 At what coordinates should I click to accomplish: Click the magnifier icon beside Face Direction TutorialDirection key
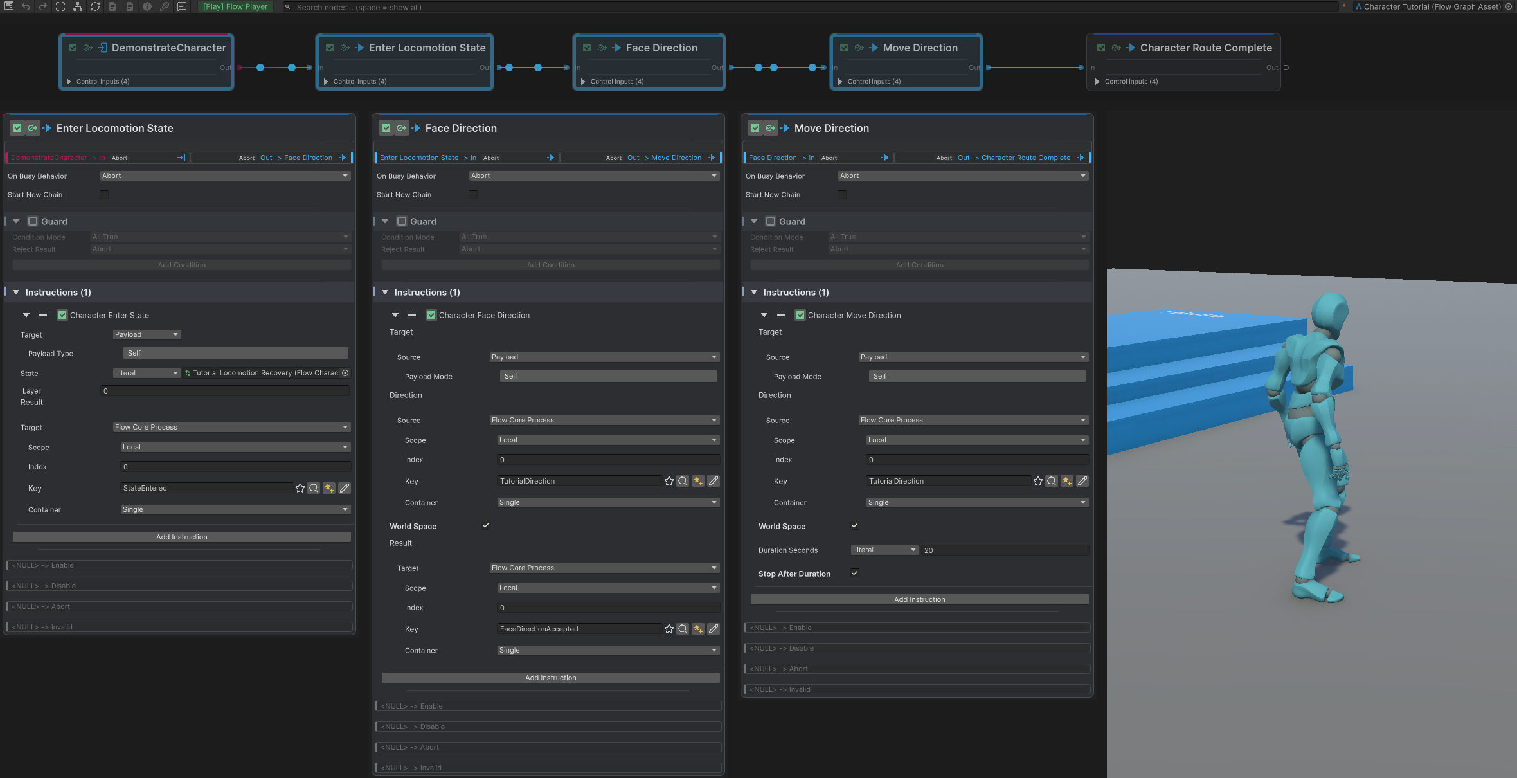pyautogui.click(x=683, y=482)
